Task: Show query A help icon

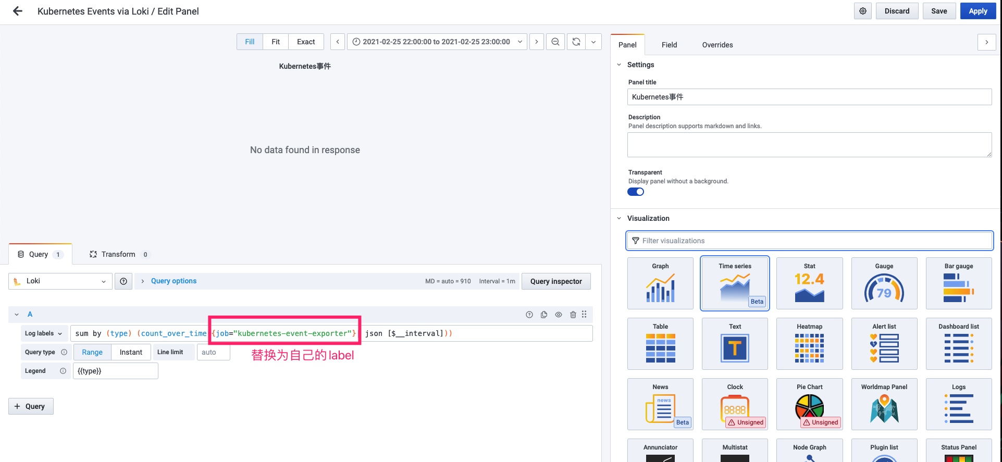Action: [x=529, y=315]
